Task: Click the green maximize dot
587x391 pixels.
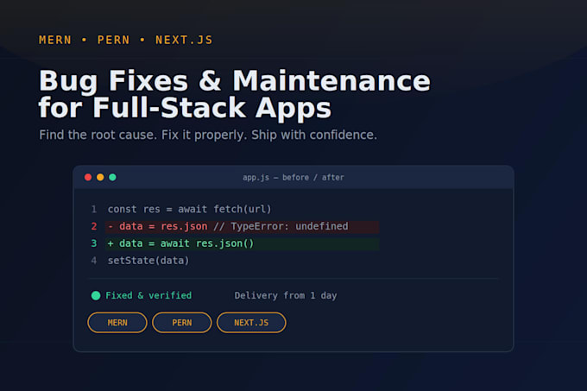Action: pos(112,177)
